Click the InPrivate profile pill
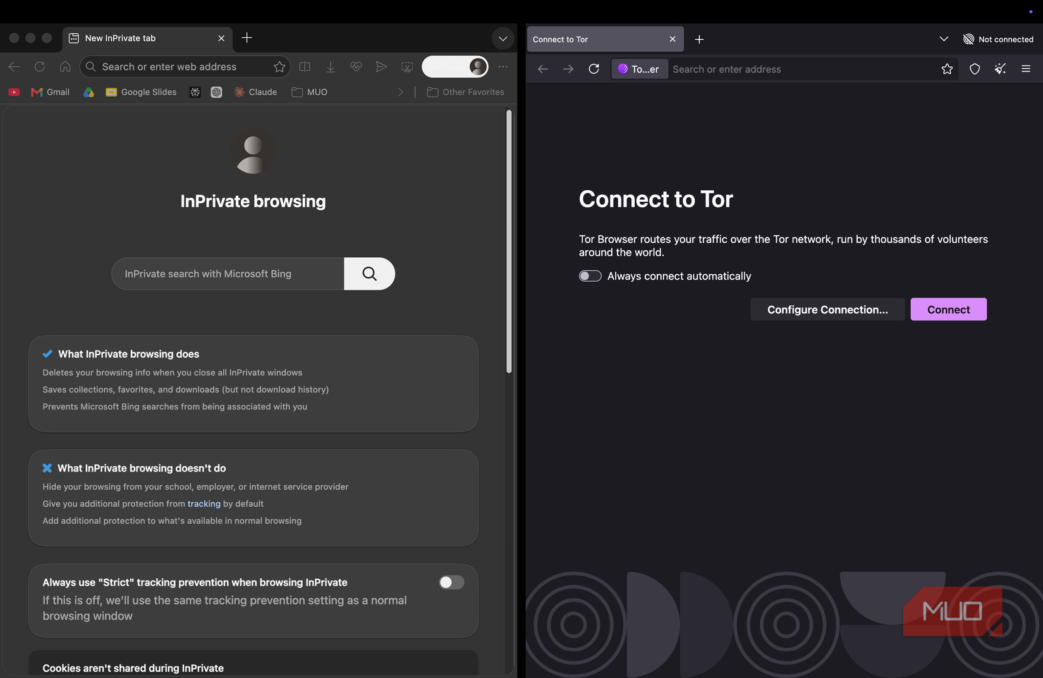Viewport: 1043px width, 678px height. 455,66
